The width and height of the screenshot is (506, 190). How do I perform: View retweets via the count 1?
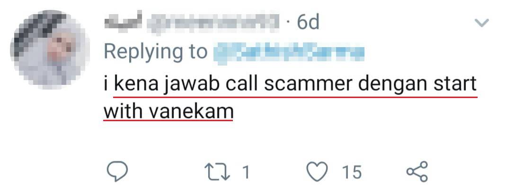246,172
